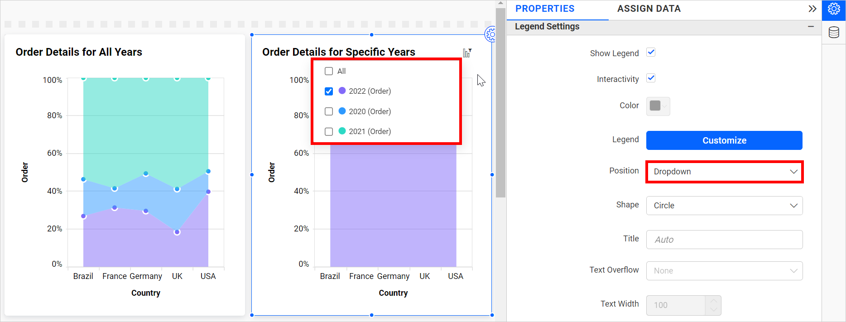This screenshot has height=322, width=846.
Task: Tick the 2020 (Order) checkbox
Action: (x=329, y=111)
